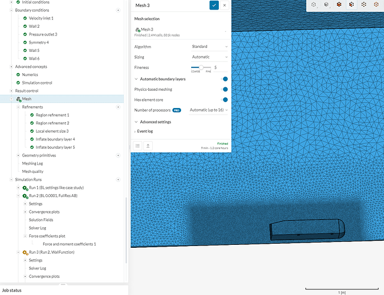Open the Meshing Log item

[32, 163]
